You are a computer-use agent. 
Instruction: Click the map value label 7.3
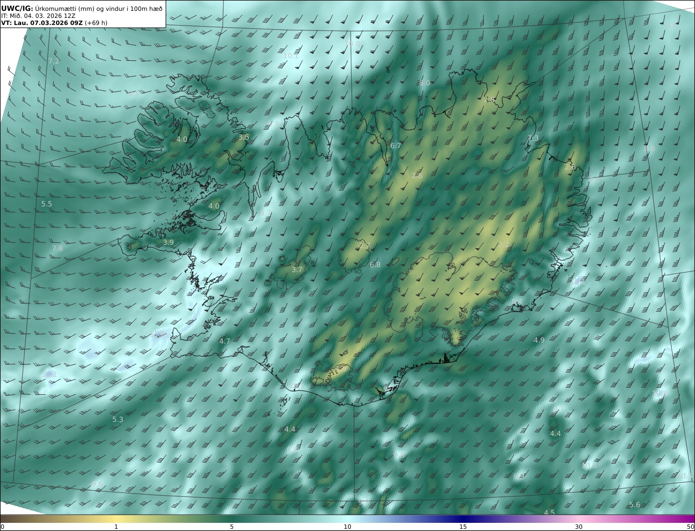(533, 138)
